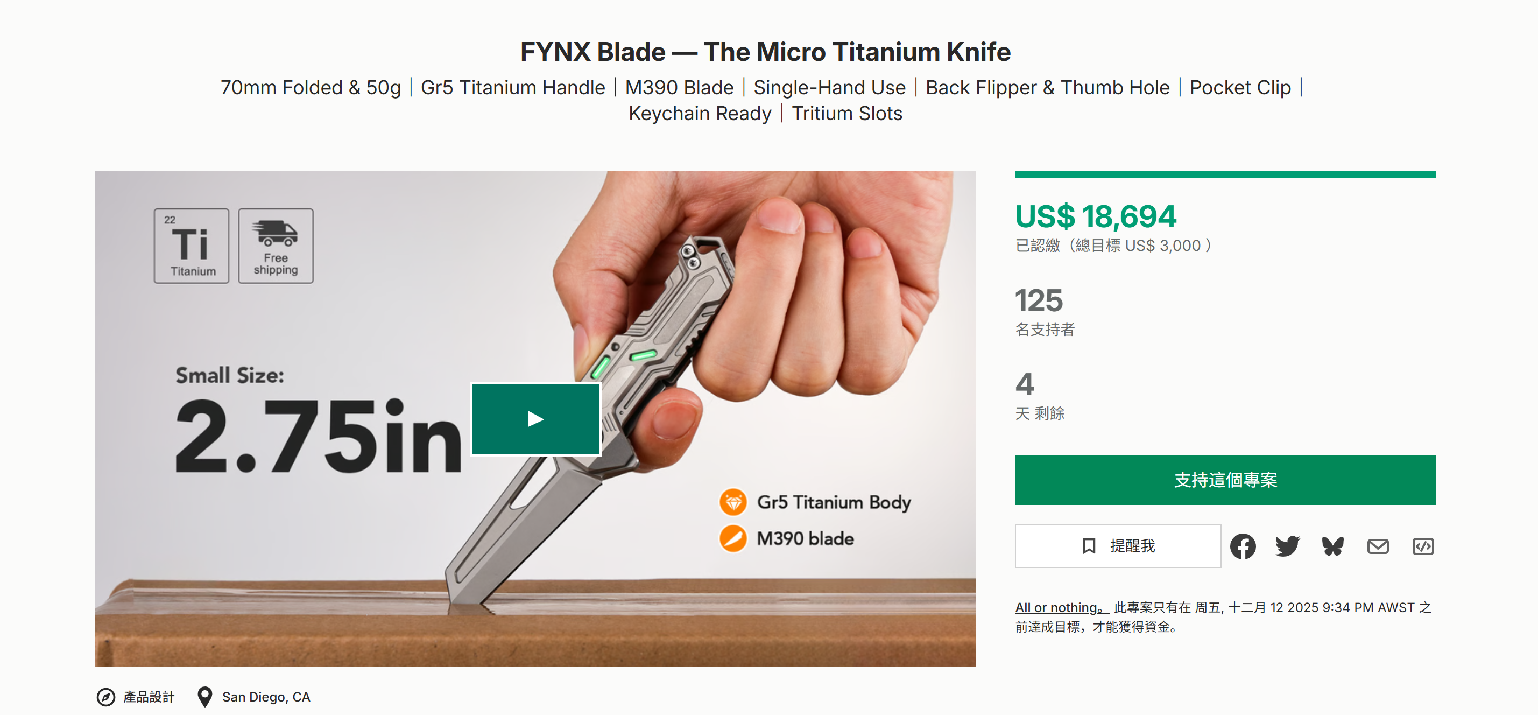Screen dimensions: 1538x715
Task: Click the orange icon beside Gr5 Titanium Body
Action: coord(732,502)
